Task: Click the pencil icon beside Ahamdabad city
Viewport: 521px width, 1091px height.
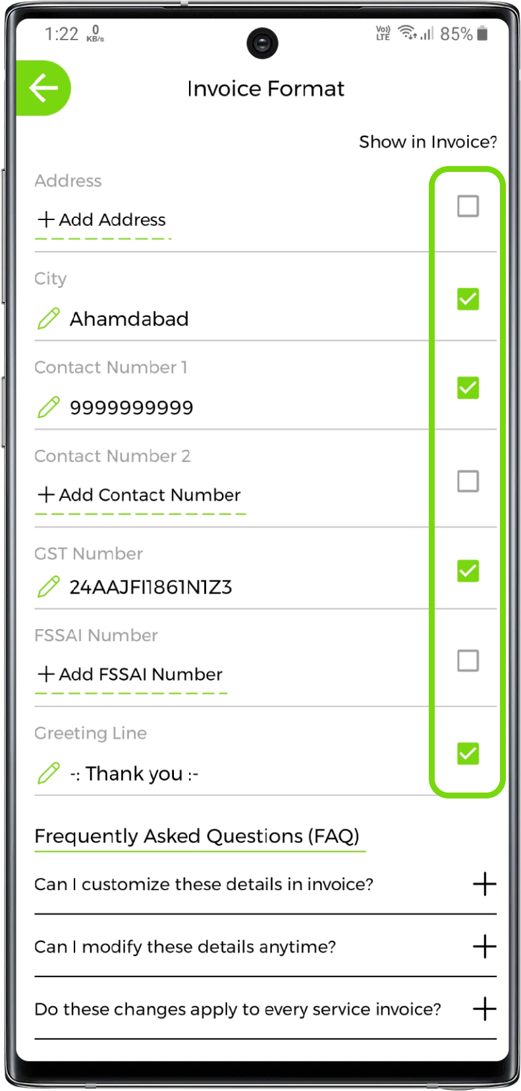Action: point(49,319)
